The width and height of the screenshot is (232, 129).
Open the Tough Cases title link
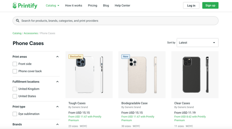(77, 103)
